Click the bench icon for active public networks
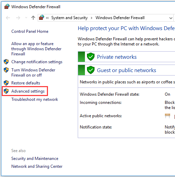175x177 pixels. [x=167, y=116]
